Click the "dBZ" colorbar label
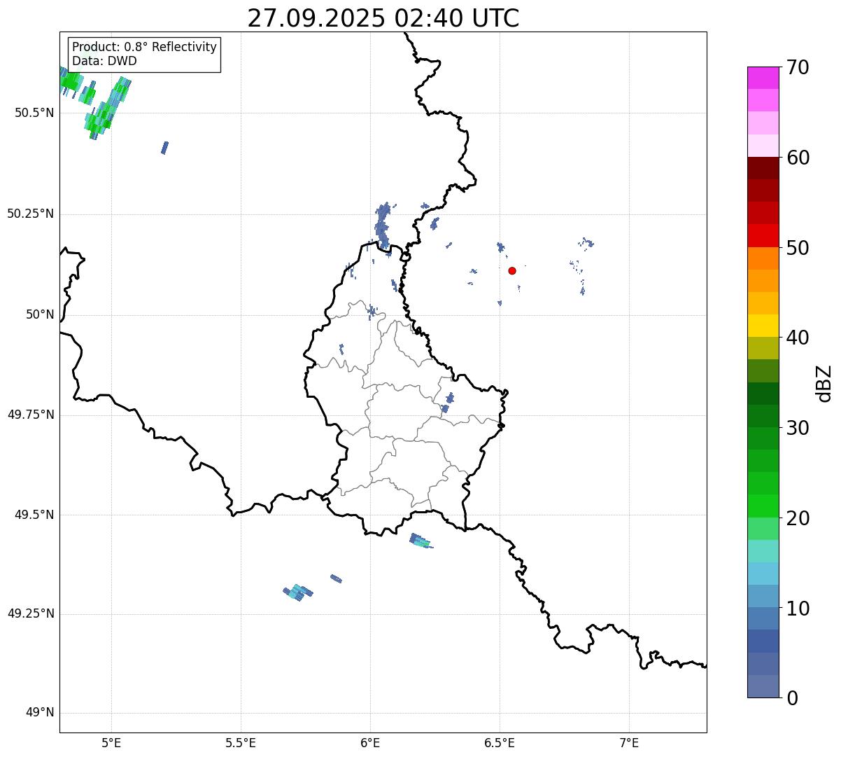 click(x=824, y=382)
